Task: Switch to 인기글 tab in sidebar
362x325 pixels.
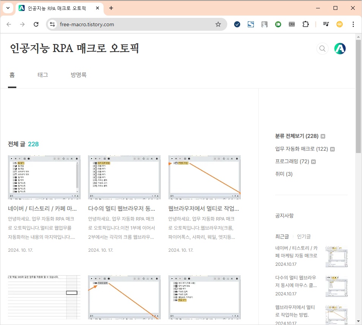Action: pos(304,237)
